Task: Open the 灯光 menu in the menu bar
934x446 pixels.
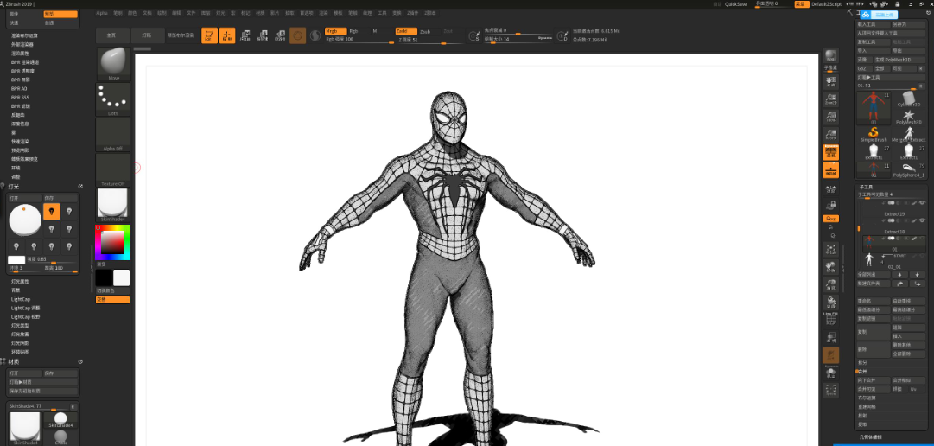Action: [x=221, y=12]
